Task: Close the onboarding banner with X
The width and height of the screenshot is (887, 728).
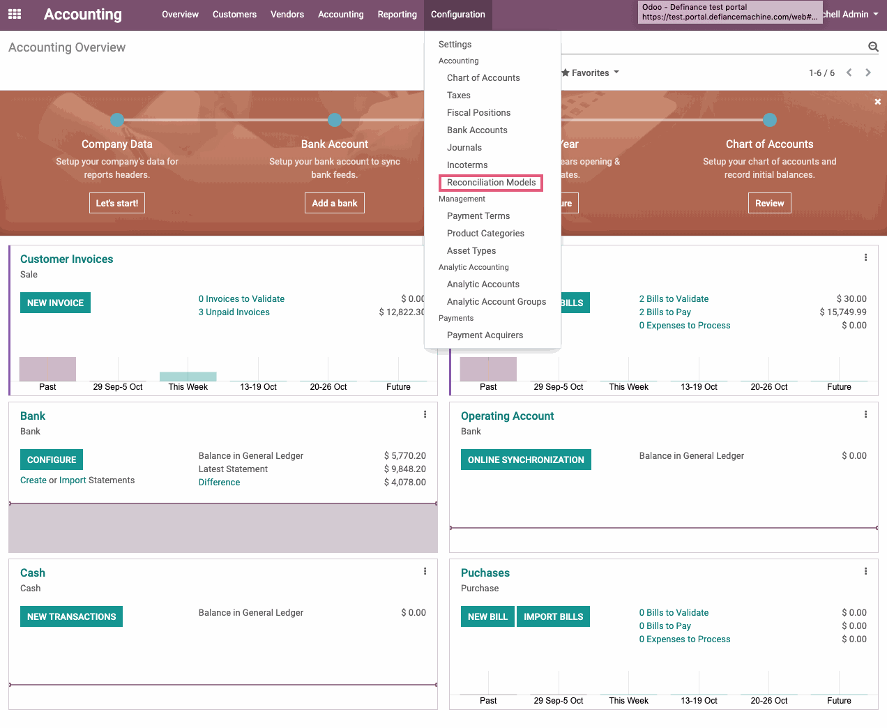Action: point(878,102)
